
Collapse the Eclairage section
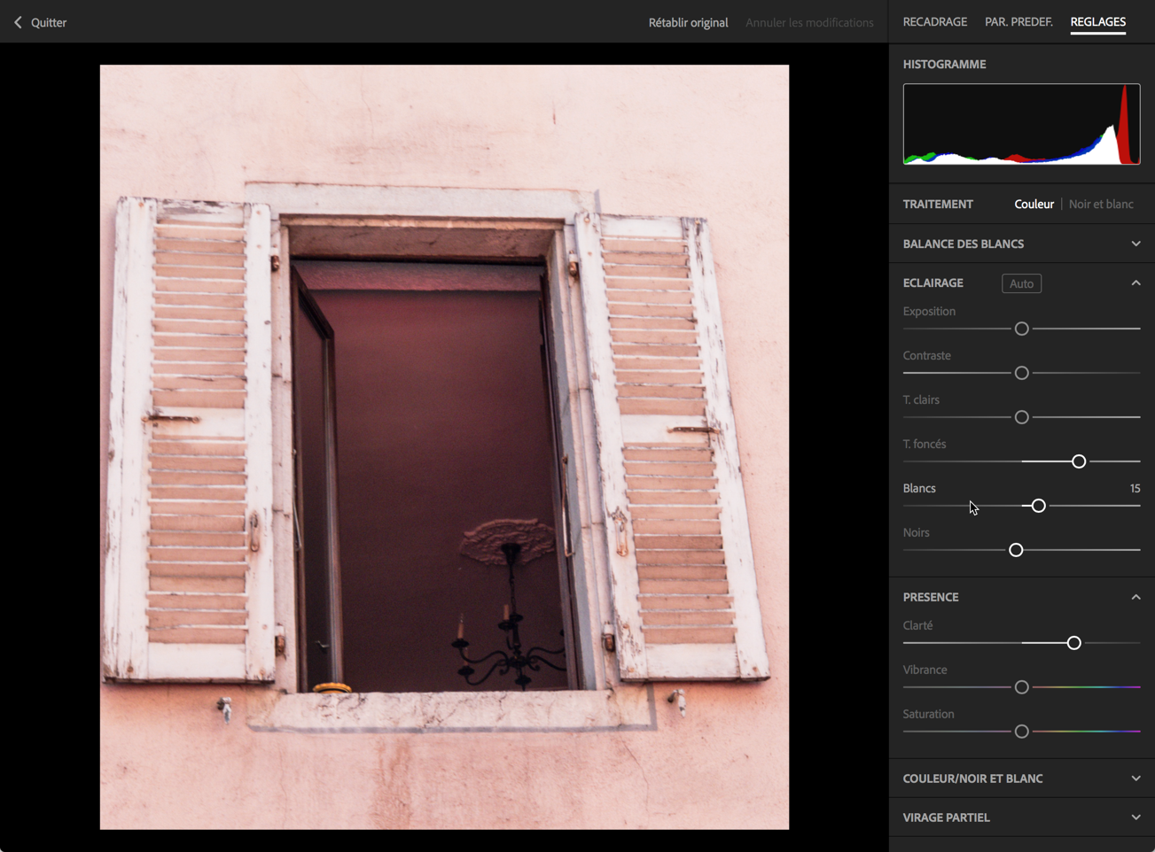tap(1135, 283)
